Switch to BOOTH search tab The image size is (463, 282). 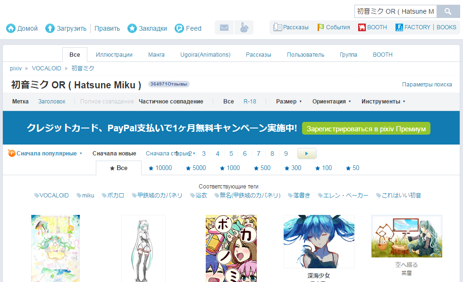383,55
